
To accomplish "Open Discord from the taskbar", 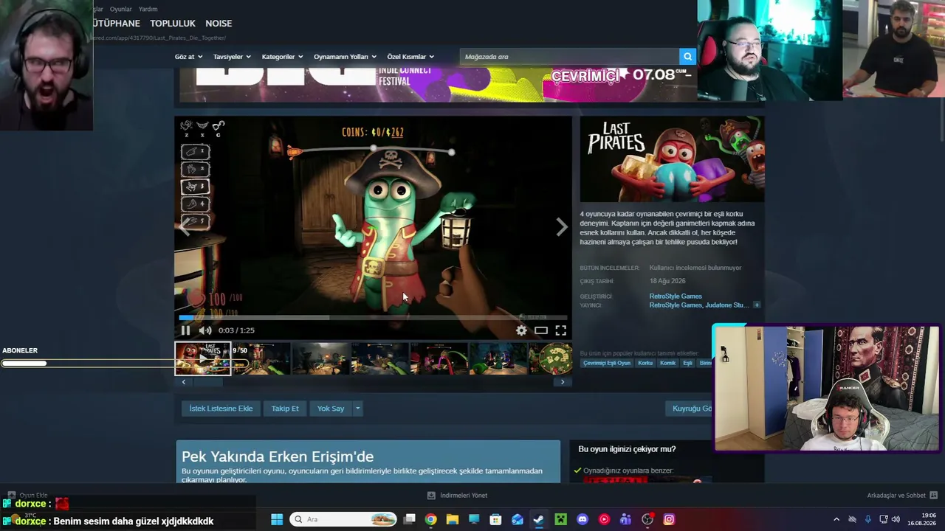I will coord(583,519).
